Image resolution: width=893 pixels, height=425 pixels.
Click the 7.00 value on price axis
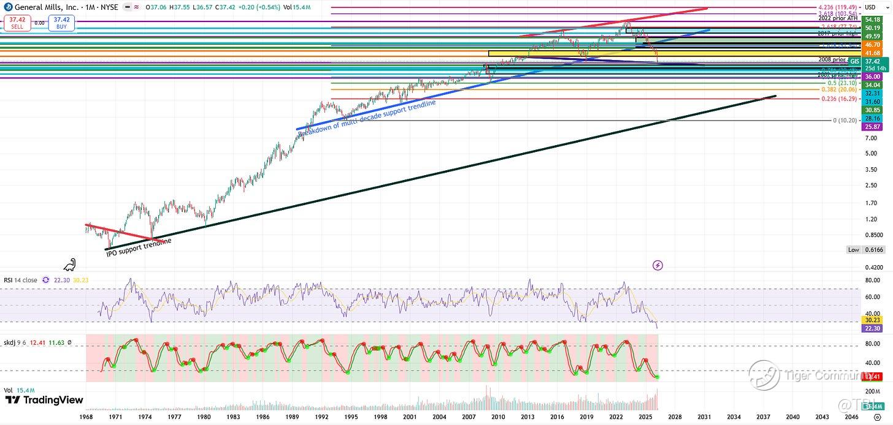point(870,138)
